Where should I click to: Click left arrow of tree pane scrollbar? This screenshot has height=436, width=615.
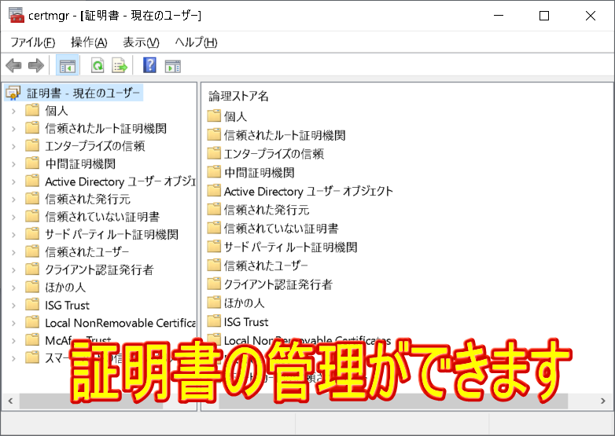point(10,401)
